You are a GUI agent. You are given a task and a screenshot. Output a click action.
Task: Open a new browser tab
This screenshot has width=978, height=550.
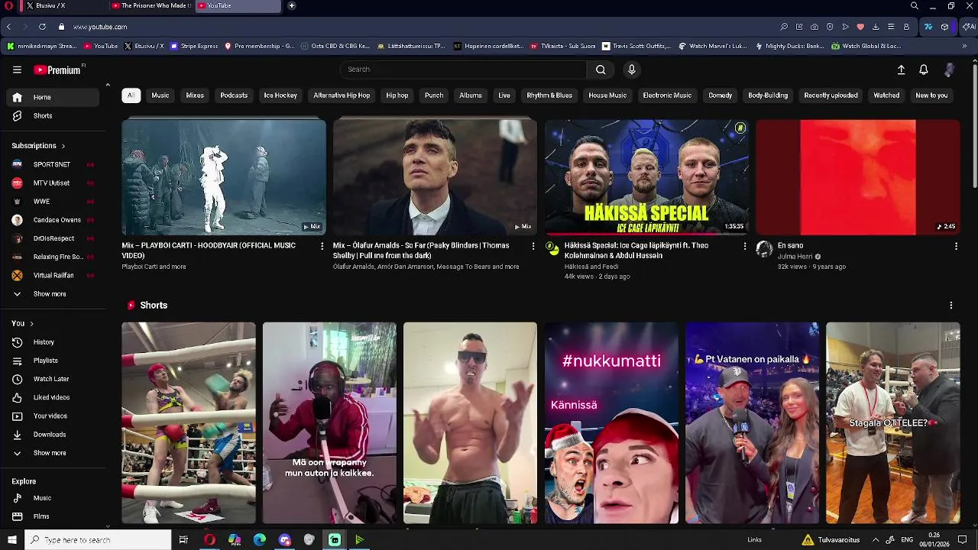[291, 6]
